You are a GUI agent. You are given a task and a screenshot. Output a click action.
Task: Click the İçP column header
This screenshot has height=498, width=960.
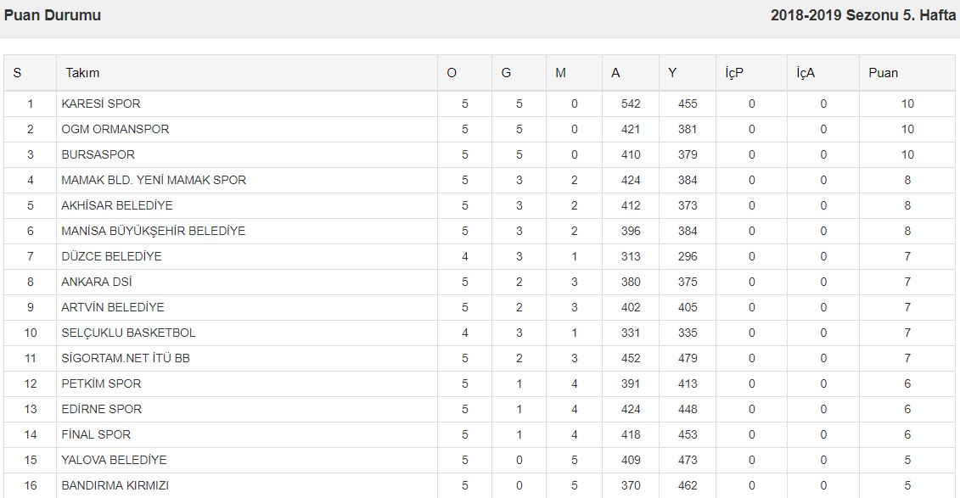tap(734, 73)
